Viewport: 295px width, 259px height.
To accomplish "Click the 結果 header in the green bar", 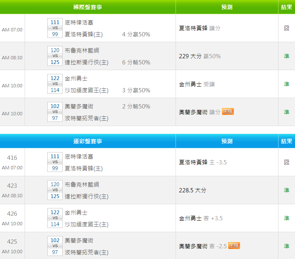I will (x=287, y=7).
